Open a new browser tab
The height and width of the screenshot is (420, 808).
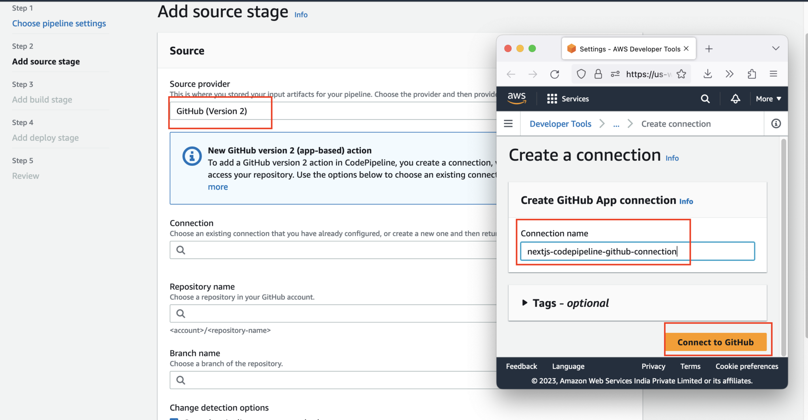709,48
